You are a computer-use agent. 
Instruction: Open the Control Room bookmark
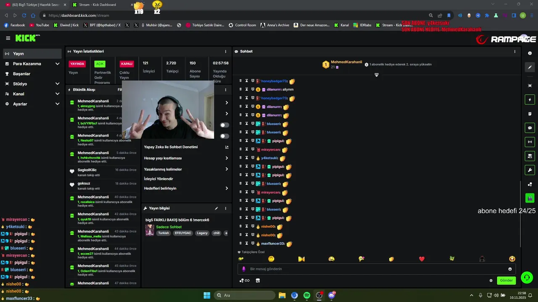[242, 25]
